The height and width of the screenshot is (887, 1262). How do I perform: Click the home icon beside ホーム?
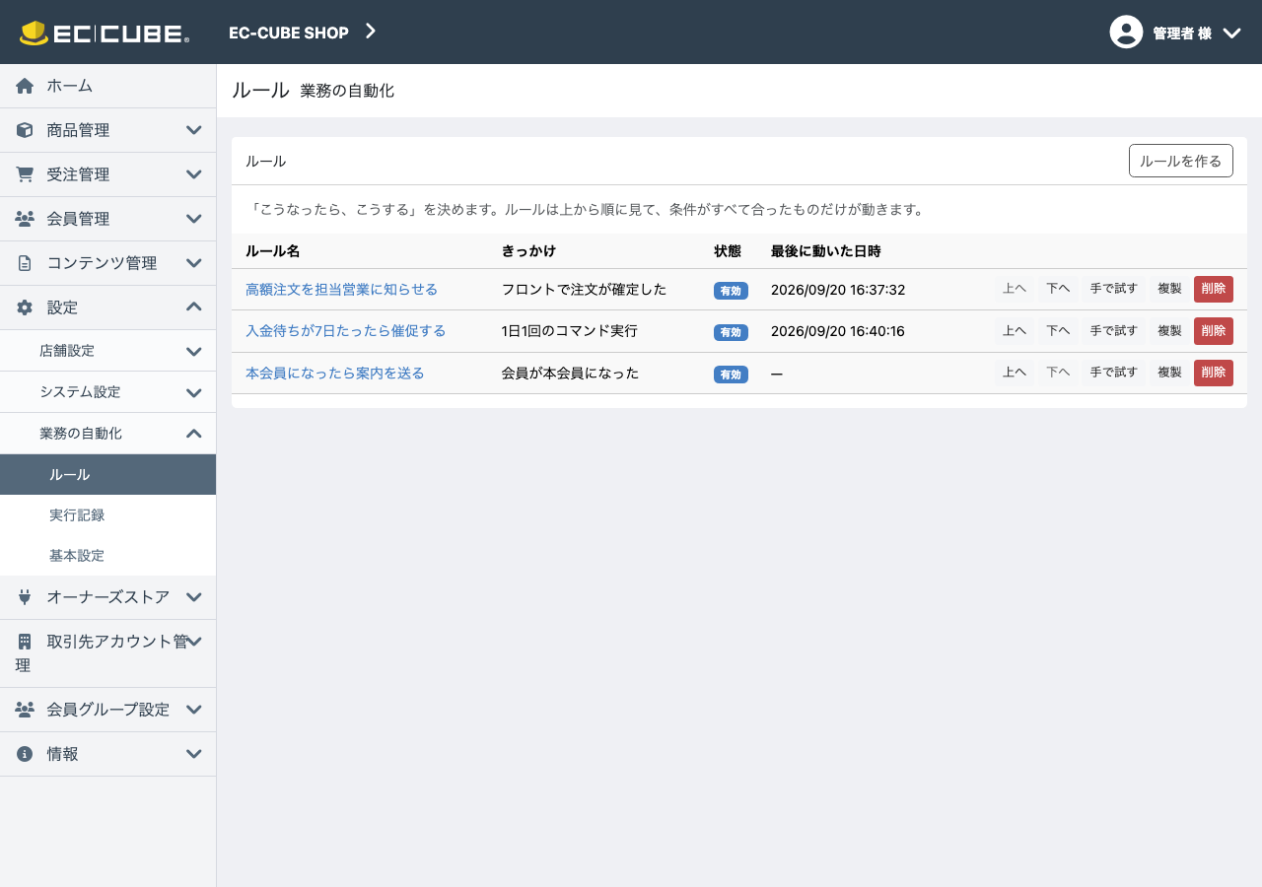click(25, 86)
